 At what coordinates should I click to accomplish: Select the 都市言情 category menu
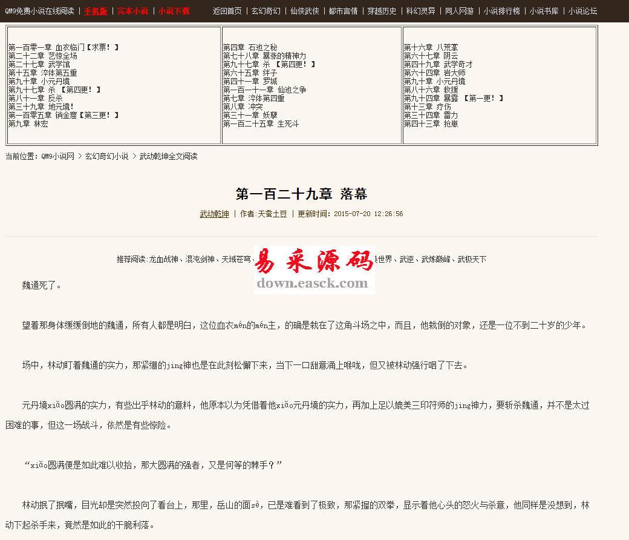343,12
